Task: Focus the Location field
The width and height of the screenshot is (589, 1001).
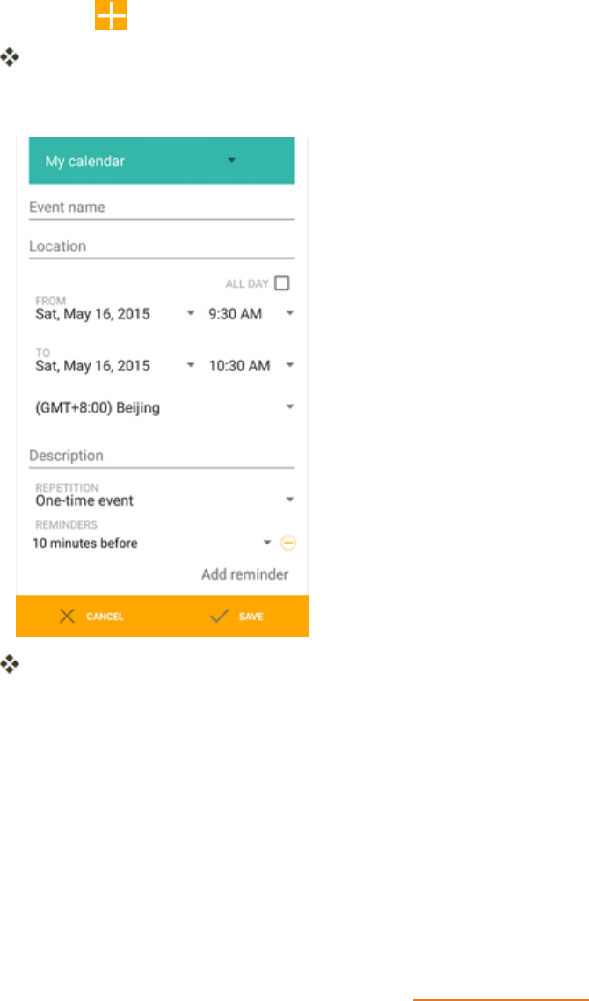Action: [161, 246]
